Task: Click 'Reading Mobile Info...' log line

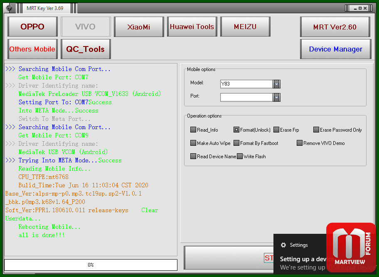Action: (54, 169)
